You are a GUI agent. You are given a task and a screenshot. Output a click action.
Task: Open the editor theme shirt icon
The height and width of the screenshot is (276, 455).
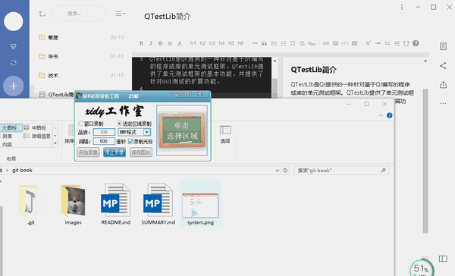tap(406, 43)
